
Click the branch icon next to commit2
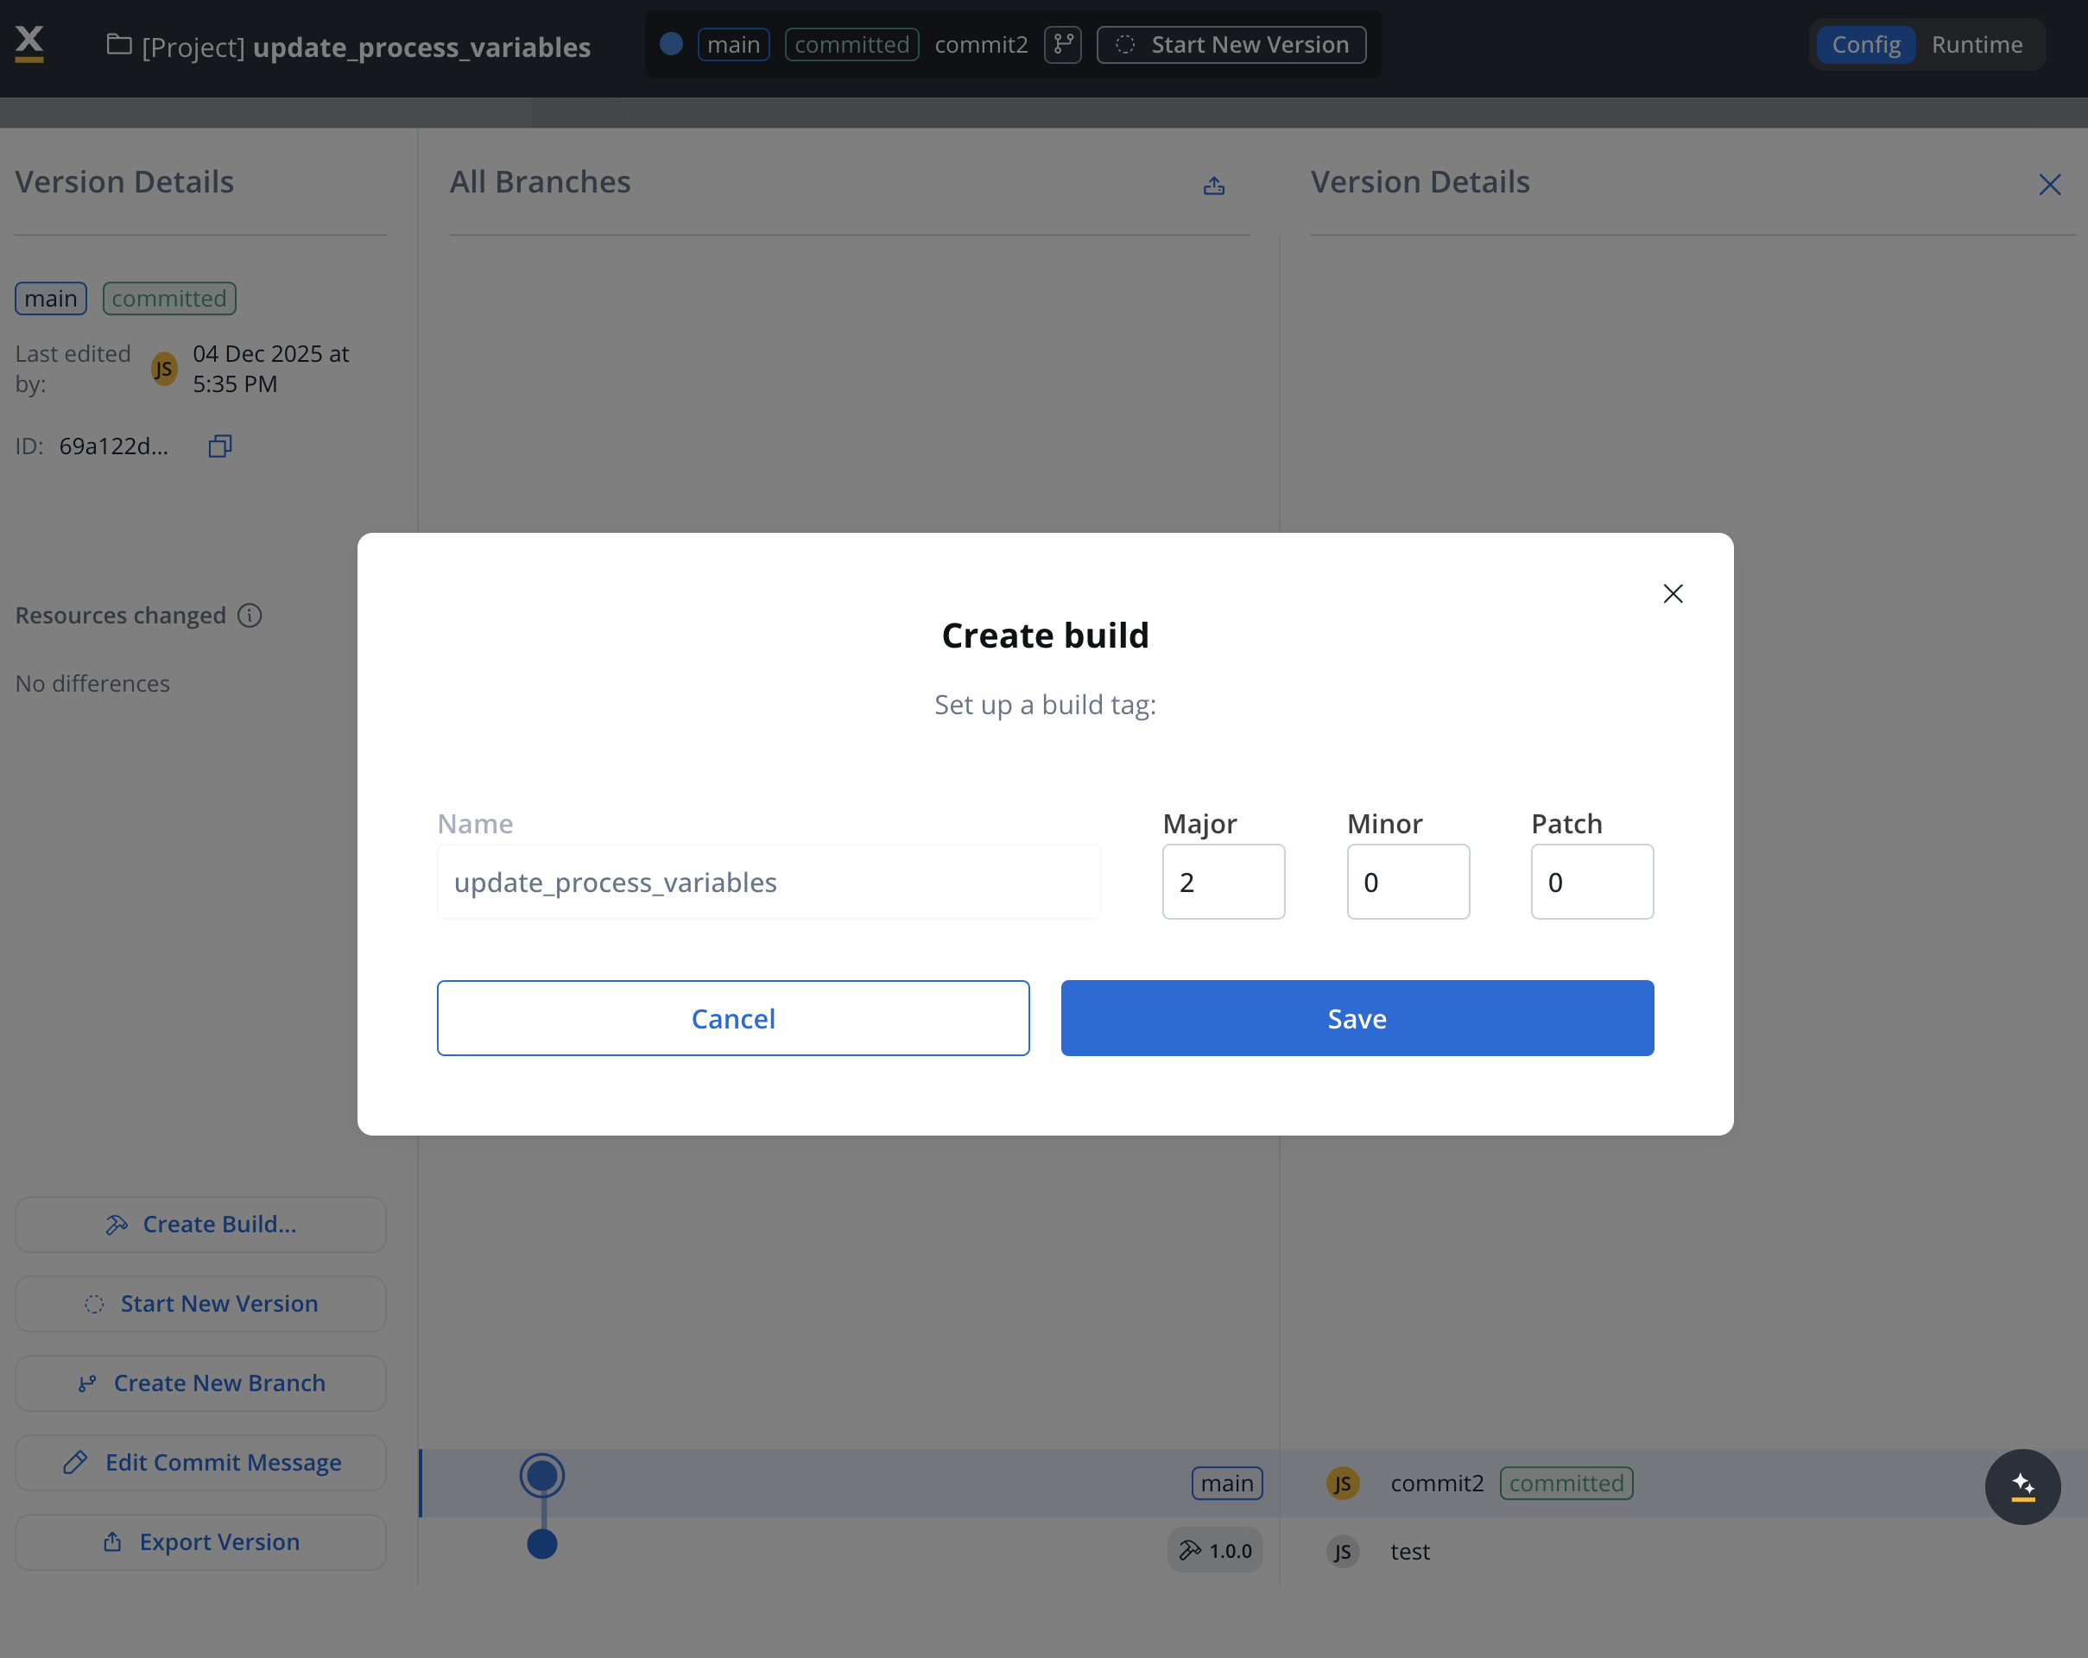point(1062,45)
